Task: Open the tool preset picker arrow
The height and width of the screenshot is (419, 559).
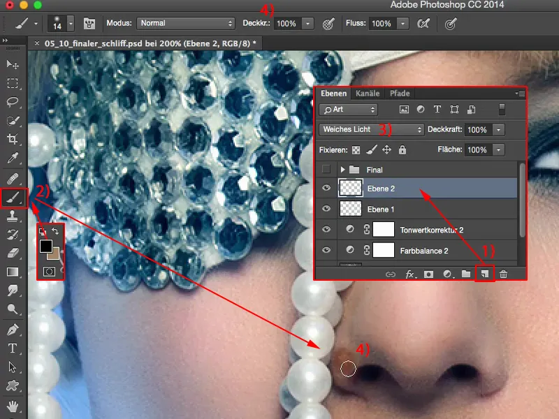Action: [x=36, y=24]
